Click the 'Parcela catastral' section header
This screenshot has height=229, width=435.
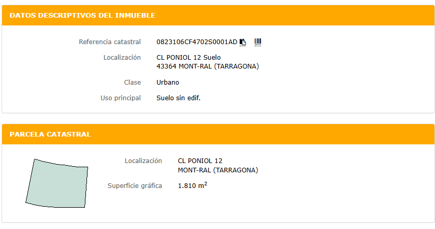pos(51,134)
